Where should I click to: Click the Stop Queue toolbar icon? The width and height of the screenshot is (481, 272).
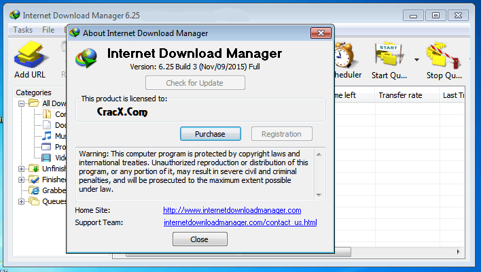[444, 55]
